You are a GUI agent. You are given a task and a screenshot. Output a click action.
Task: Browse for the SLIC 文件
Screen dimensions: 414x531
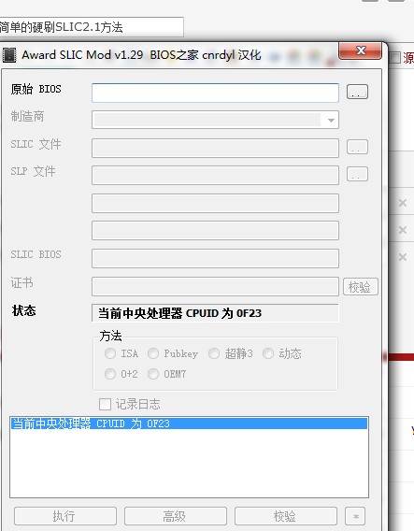357,147
